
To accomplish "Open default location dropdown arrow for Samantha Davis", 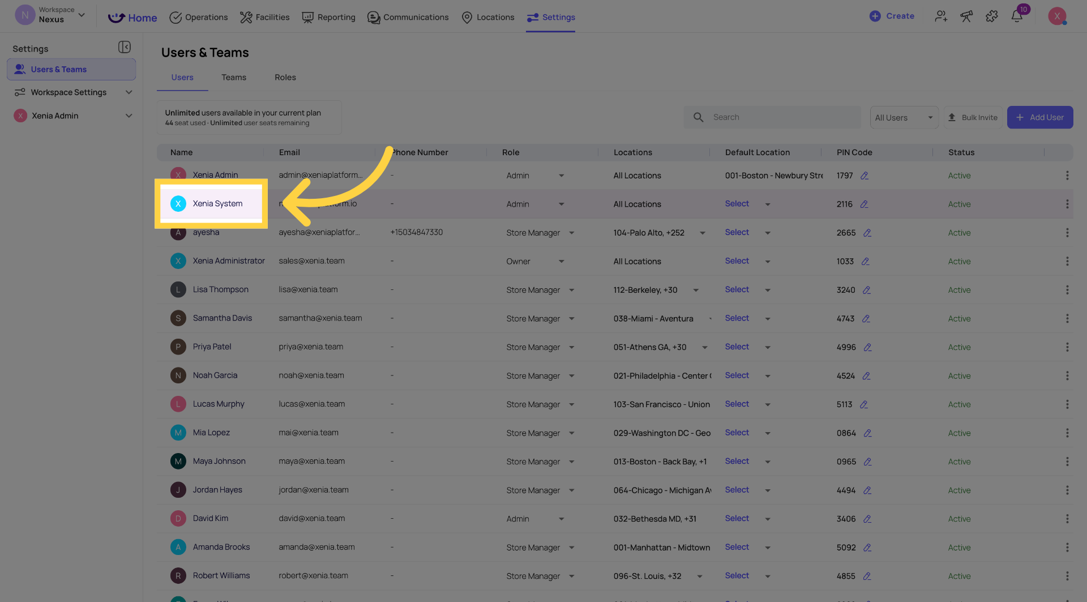I will tap(768, 319).
